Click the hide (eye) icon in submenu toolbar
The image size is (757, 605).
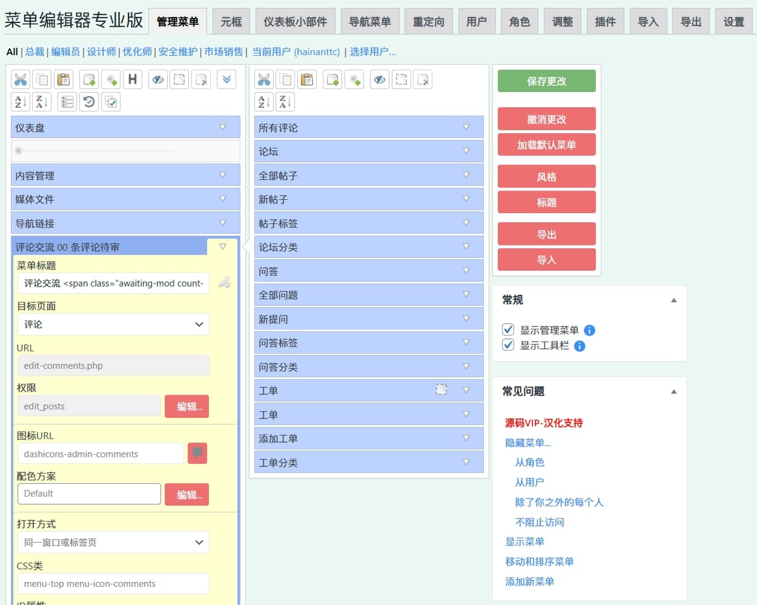click(x=380, y=79)
